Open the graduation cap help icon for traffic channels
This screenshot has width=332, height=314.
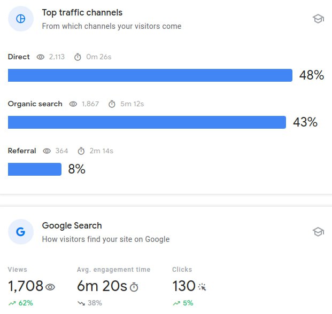[318, 19]
